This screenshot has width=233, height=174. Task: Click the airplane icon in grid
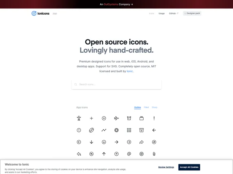tap(116, 118)
